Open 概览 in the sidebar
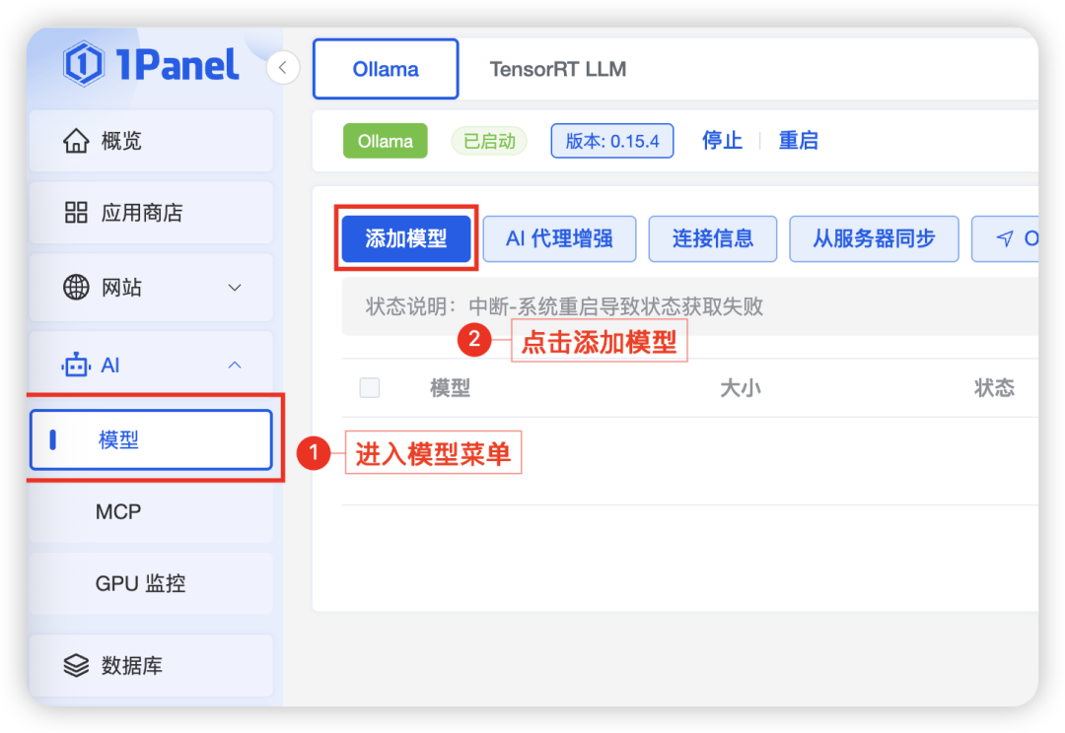The image size is (1065, 733). click(x=152, y=141)
